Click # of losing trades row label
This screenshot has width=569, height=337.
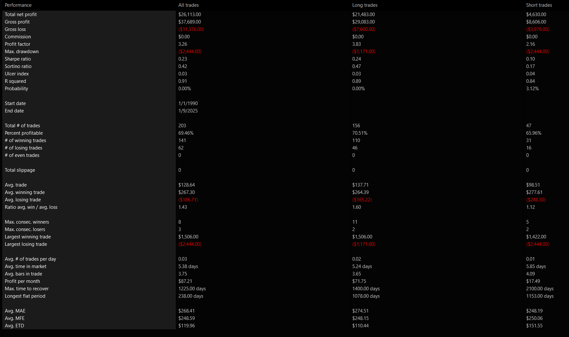[24, 148]
